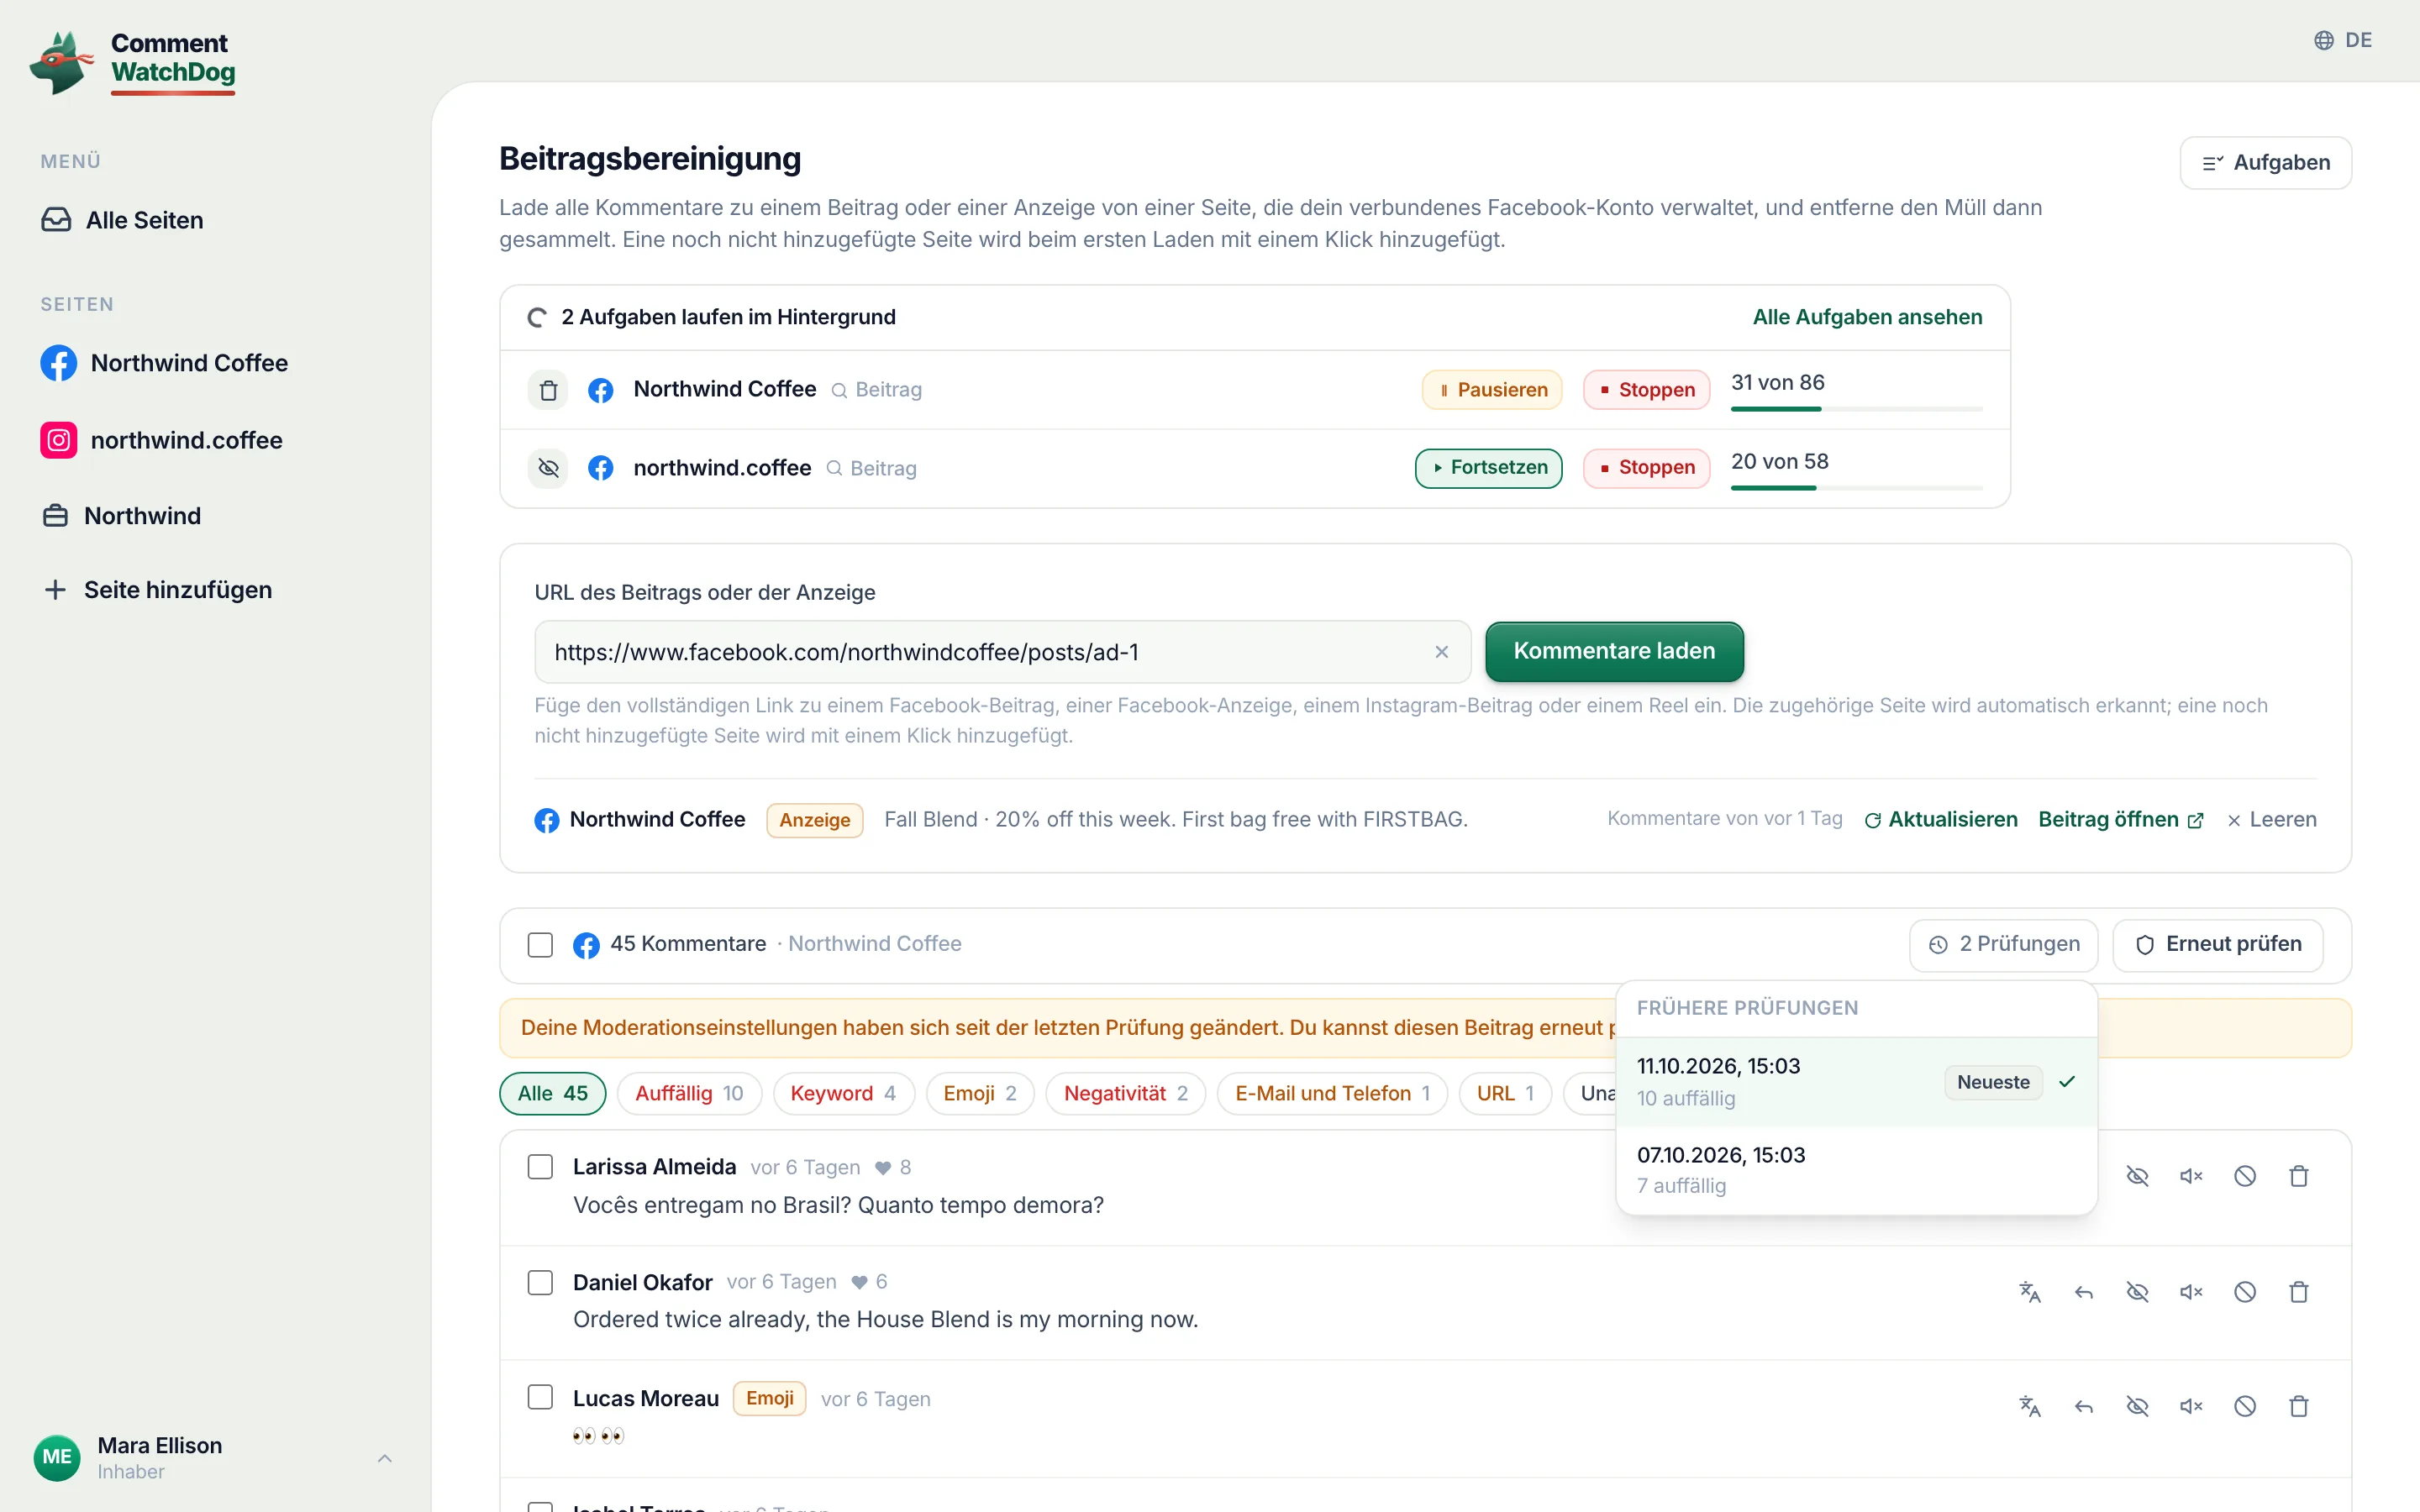
Task: Switch to the Keyword filter chip
Action: [843, 1093]
